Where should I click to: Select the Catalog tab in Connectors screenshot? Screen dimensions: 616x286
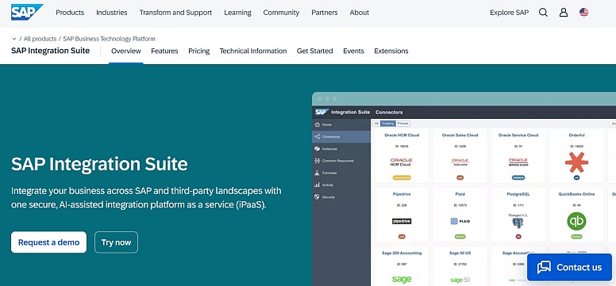(x=387, y=124)
